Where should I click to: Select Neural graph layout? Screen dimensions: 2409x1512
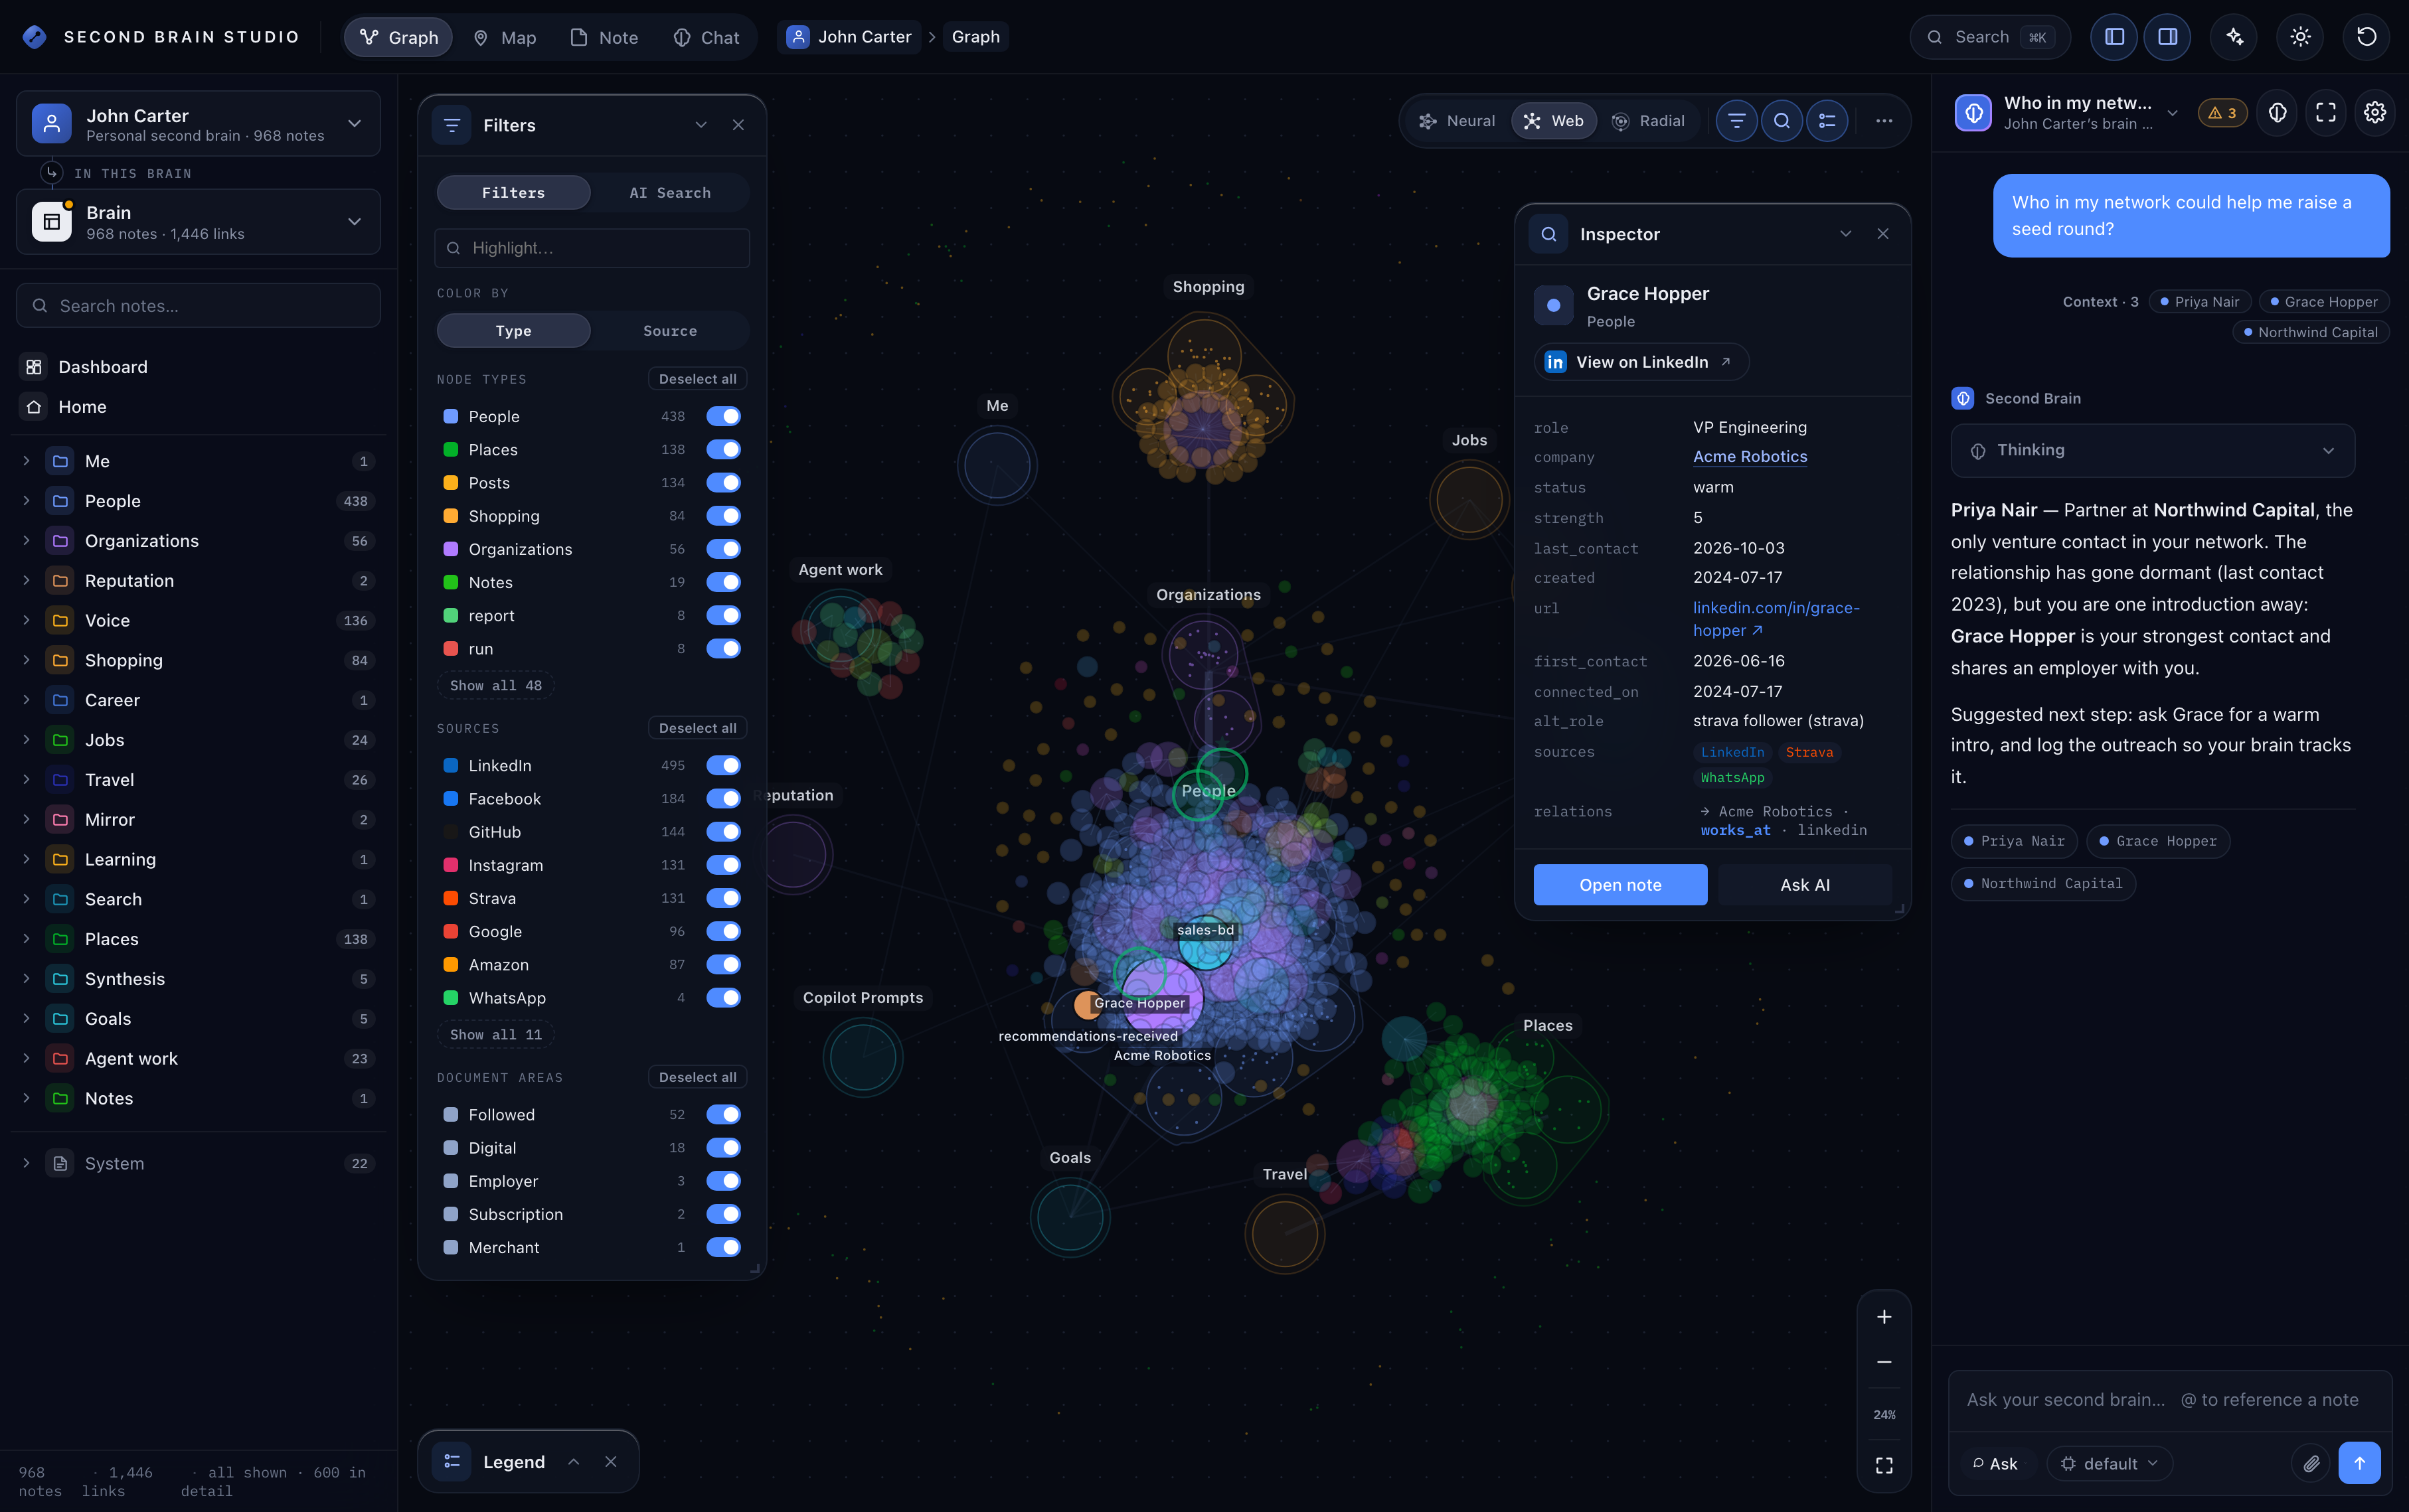tap(1457, 121)
